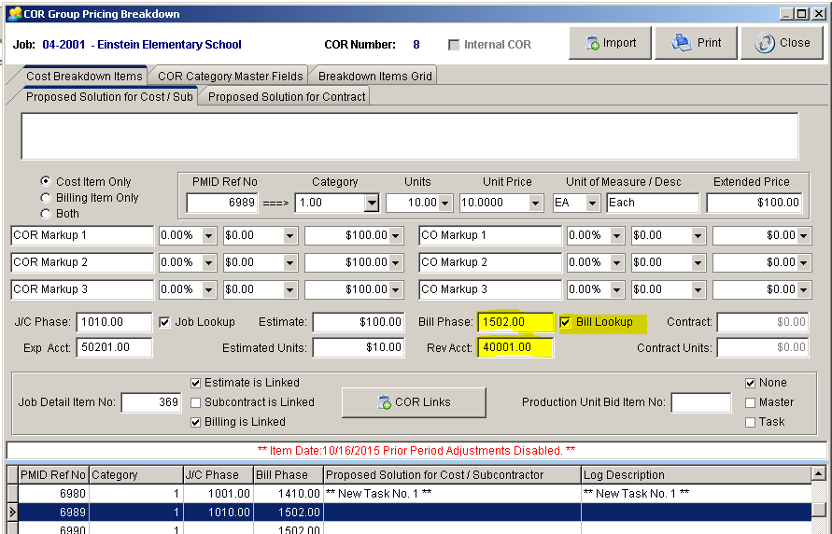
Task: Click the Estimated Units field
Action: tap(359, 347)
